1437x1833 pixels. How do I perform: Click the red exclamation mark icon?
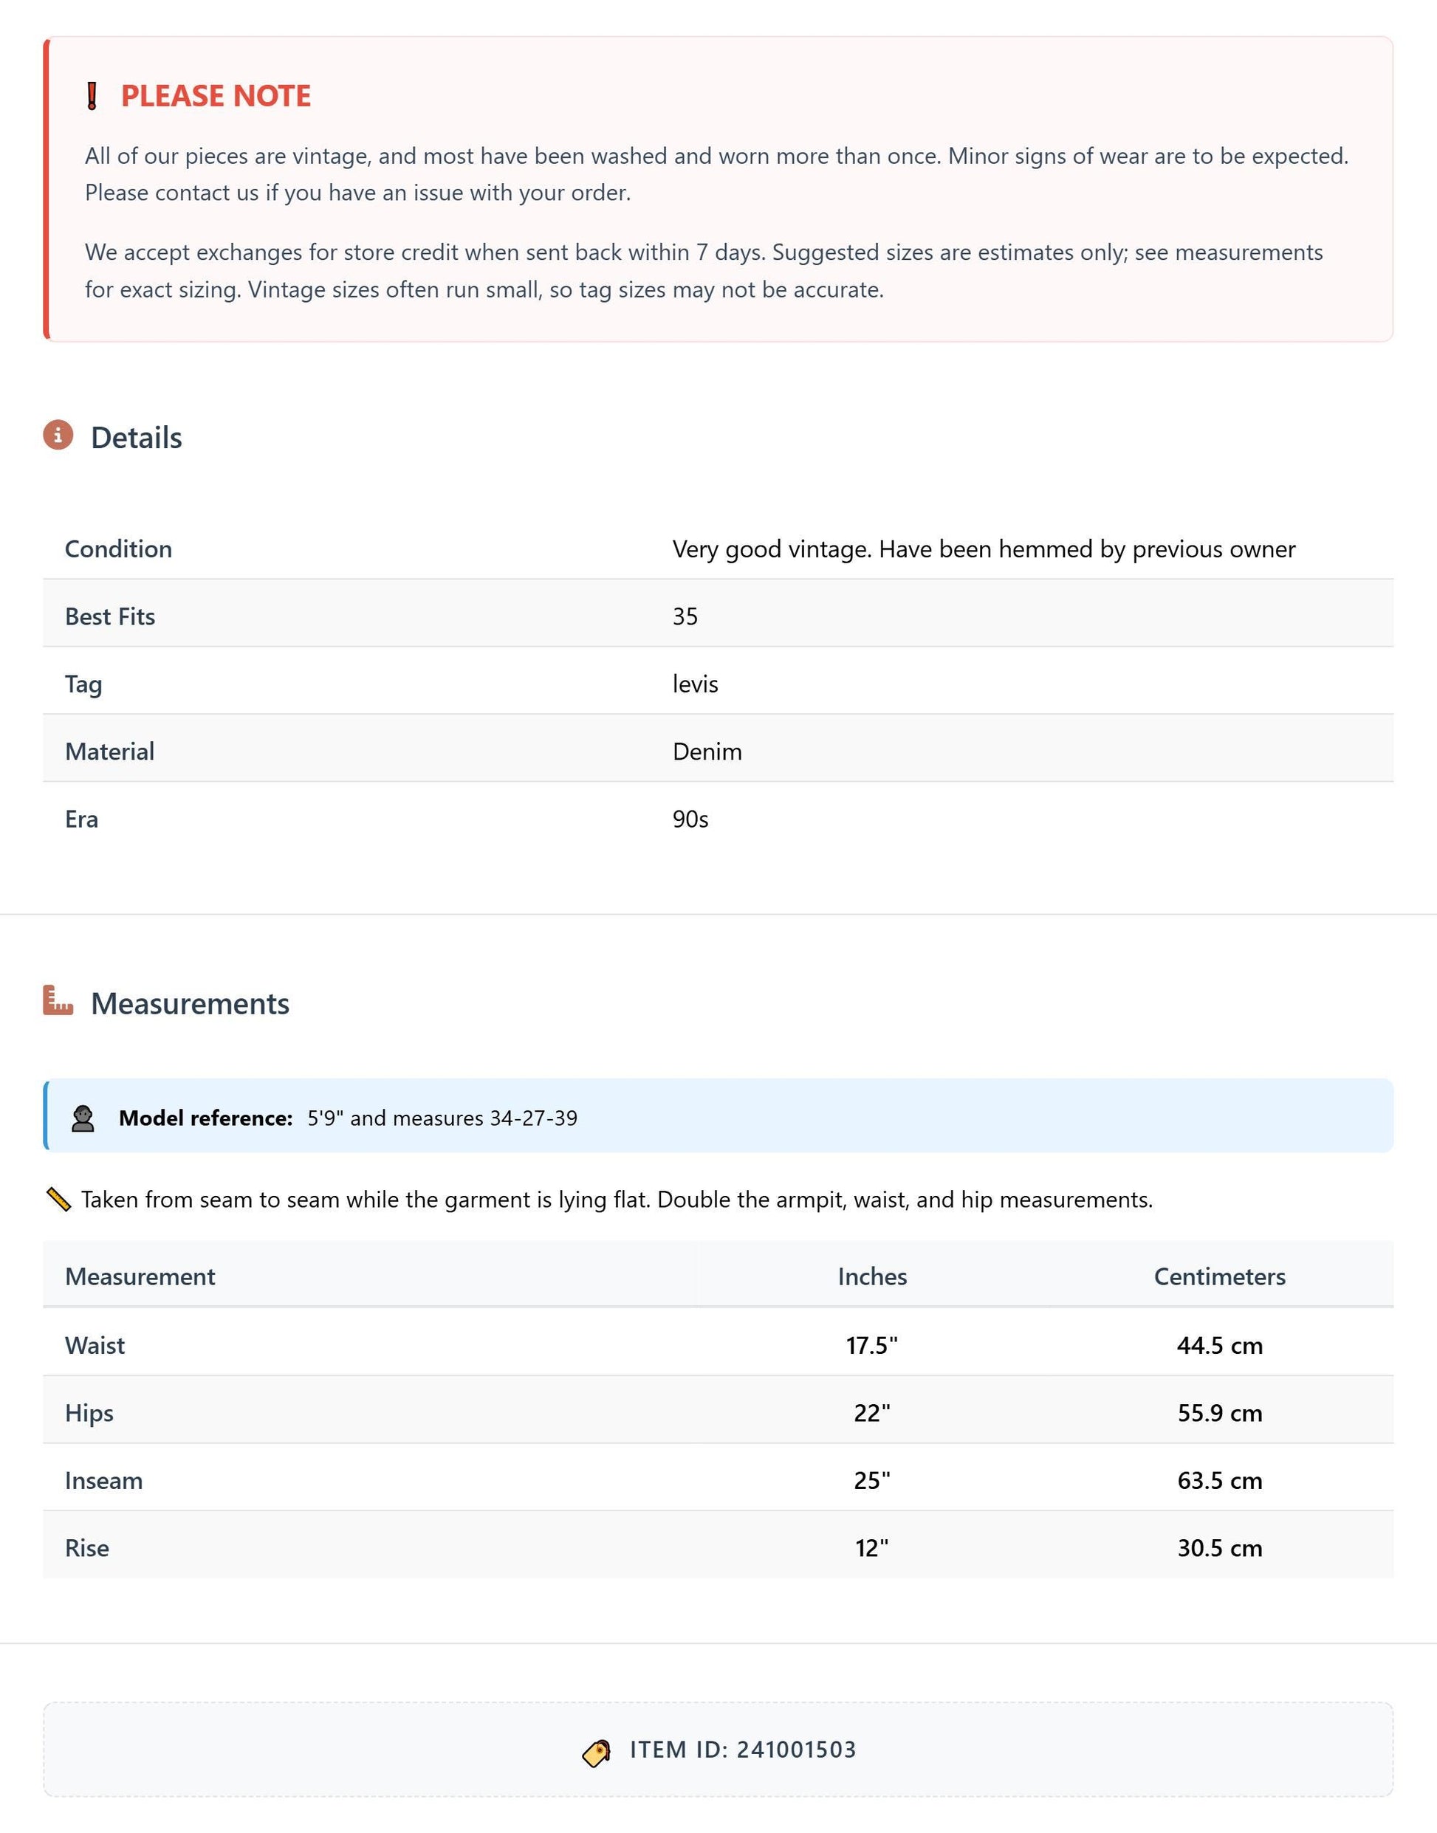tap(92, 96)
